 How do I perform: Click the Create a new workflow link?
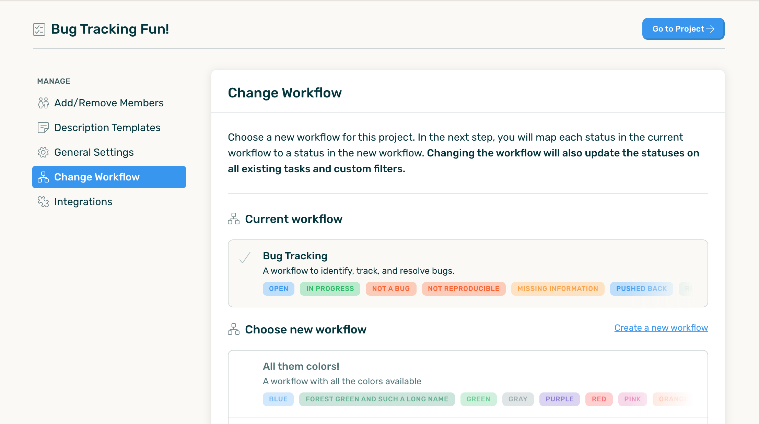point(661,328)
